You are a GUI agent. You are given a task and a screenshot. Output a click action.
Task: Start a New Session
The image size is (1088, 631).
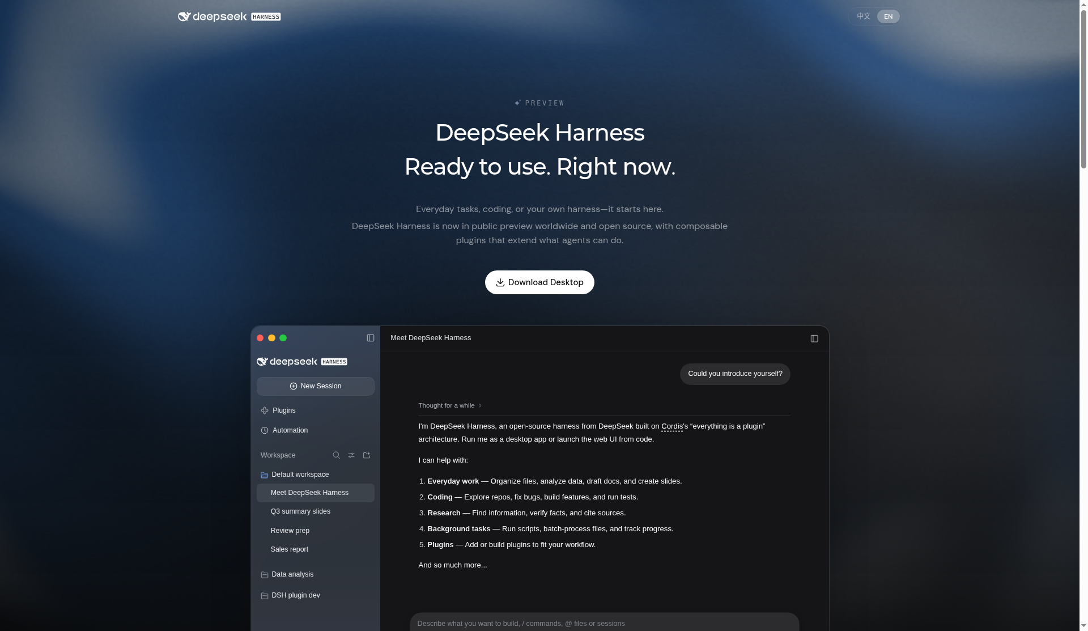coord(316,386)
